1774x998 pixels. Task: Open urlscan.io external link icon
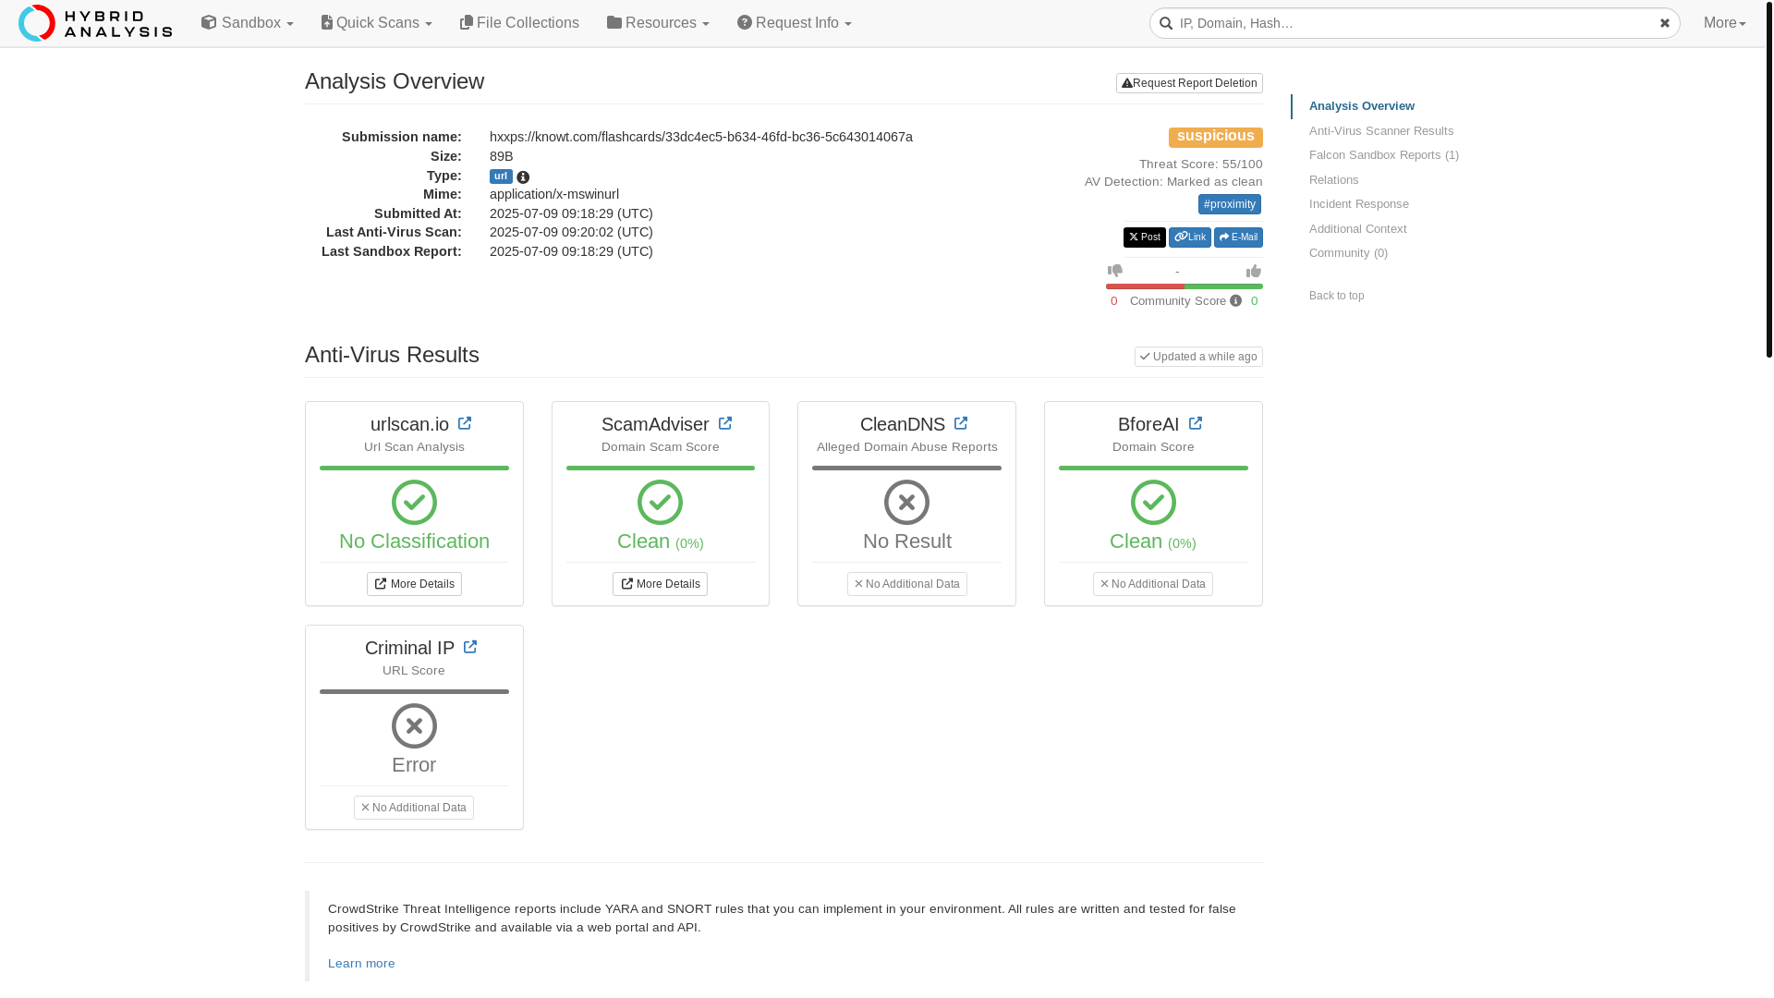tap(465, 423)
